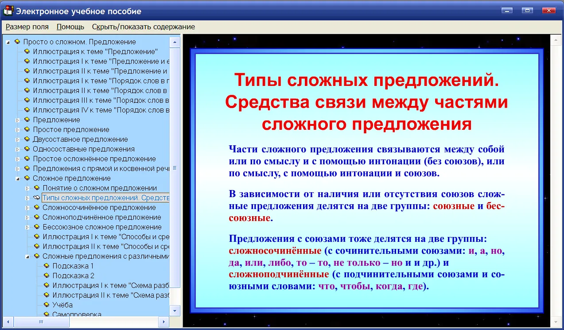
Task: Click icon of Иллюстрация I к теме "Способы и сре
Action: tap(37, 237)
